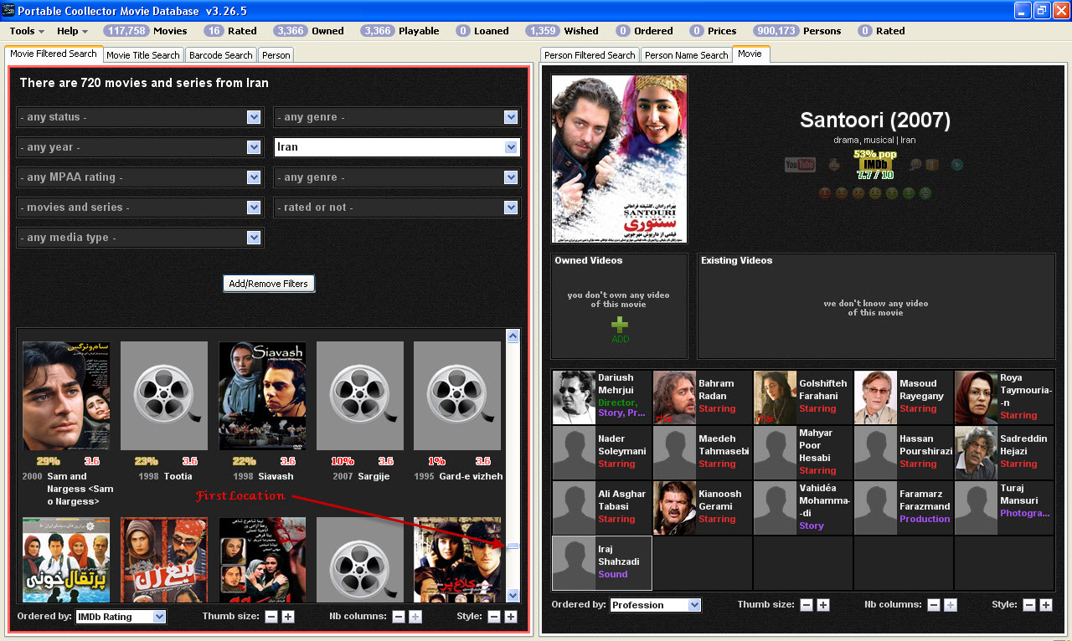Click the 3,366 Owned counter

click(x=308, y=31)
